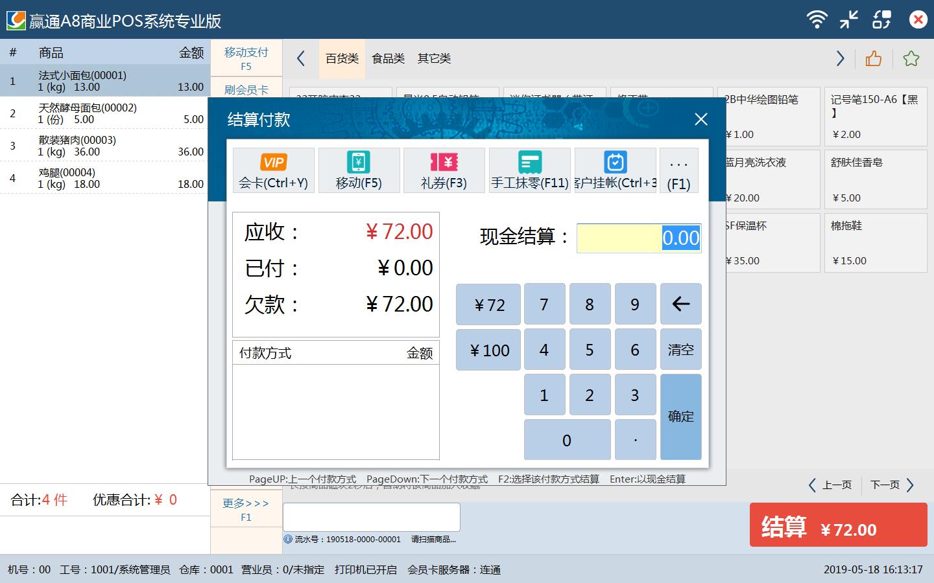This screenshot has width=934, height=583.
Task: Click the 清空 clear button
Action: pyautogui.click(x=680, y=350)
